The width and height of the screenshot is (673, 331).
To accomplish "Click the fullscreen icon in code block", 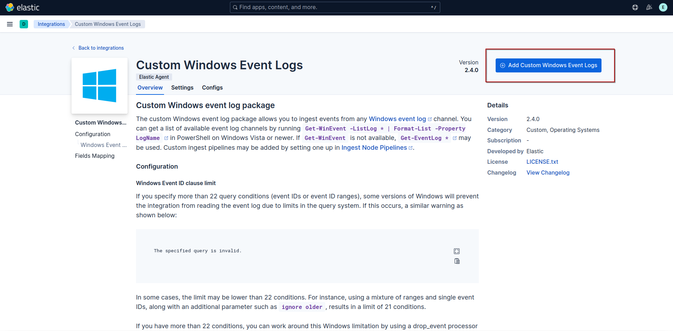I will pyautogui.click(x=457, y=251).
